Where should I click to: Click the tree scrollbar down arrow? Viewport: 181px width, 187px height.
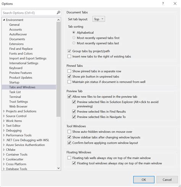[x=58, y=168]
